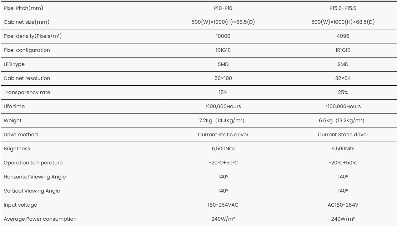Click the "Cabinet size(mm)" row label
Image resolution: width=397 pixels, height=226 pixels.
coord(27,22)
